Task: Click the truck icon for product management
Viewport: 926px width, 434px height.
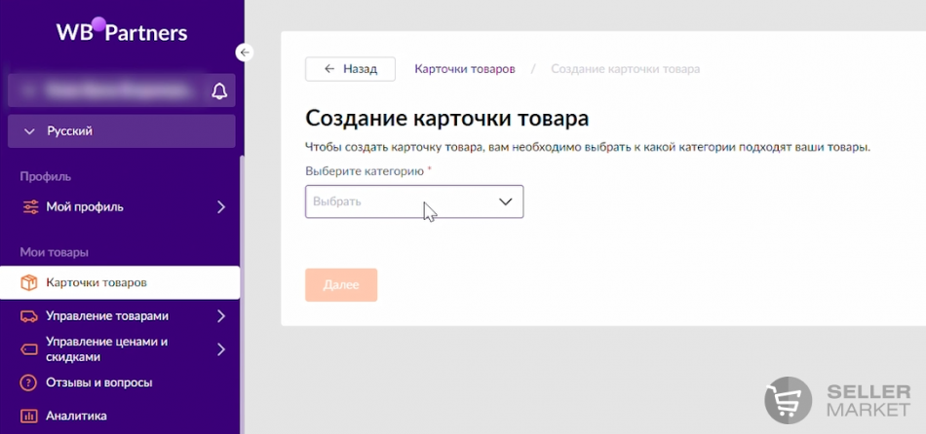Action: pos(30,316)
